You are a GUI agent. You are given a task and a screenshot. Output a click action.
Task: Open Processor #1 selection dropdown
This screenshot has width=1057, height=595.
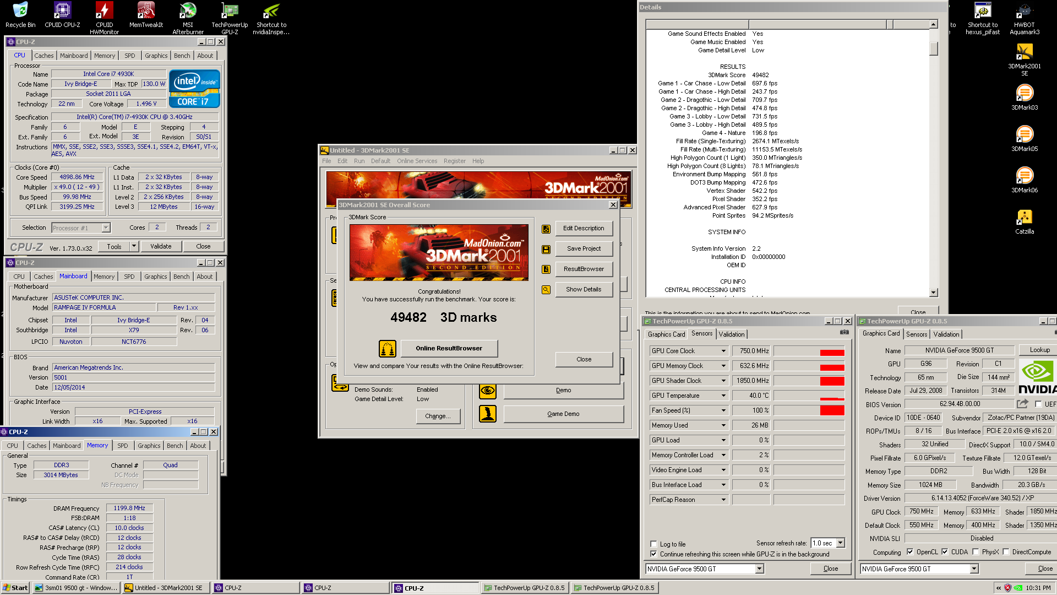pyautogui.click(x=106, y=228)
